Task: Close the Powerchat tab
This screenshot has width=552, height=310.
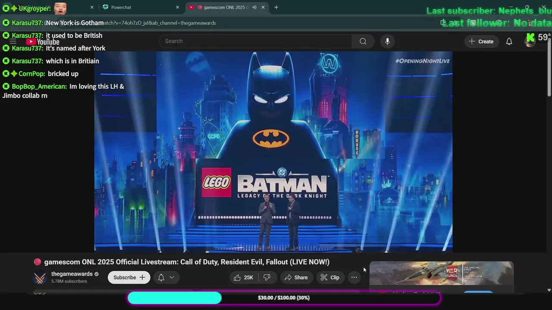Action: pyautogui.click(x=177, y=7)
